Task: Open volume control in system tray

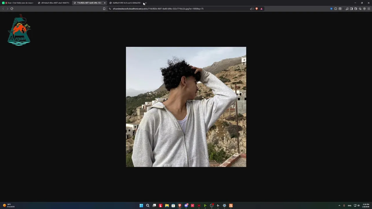Action: tap(358, 206)
